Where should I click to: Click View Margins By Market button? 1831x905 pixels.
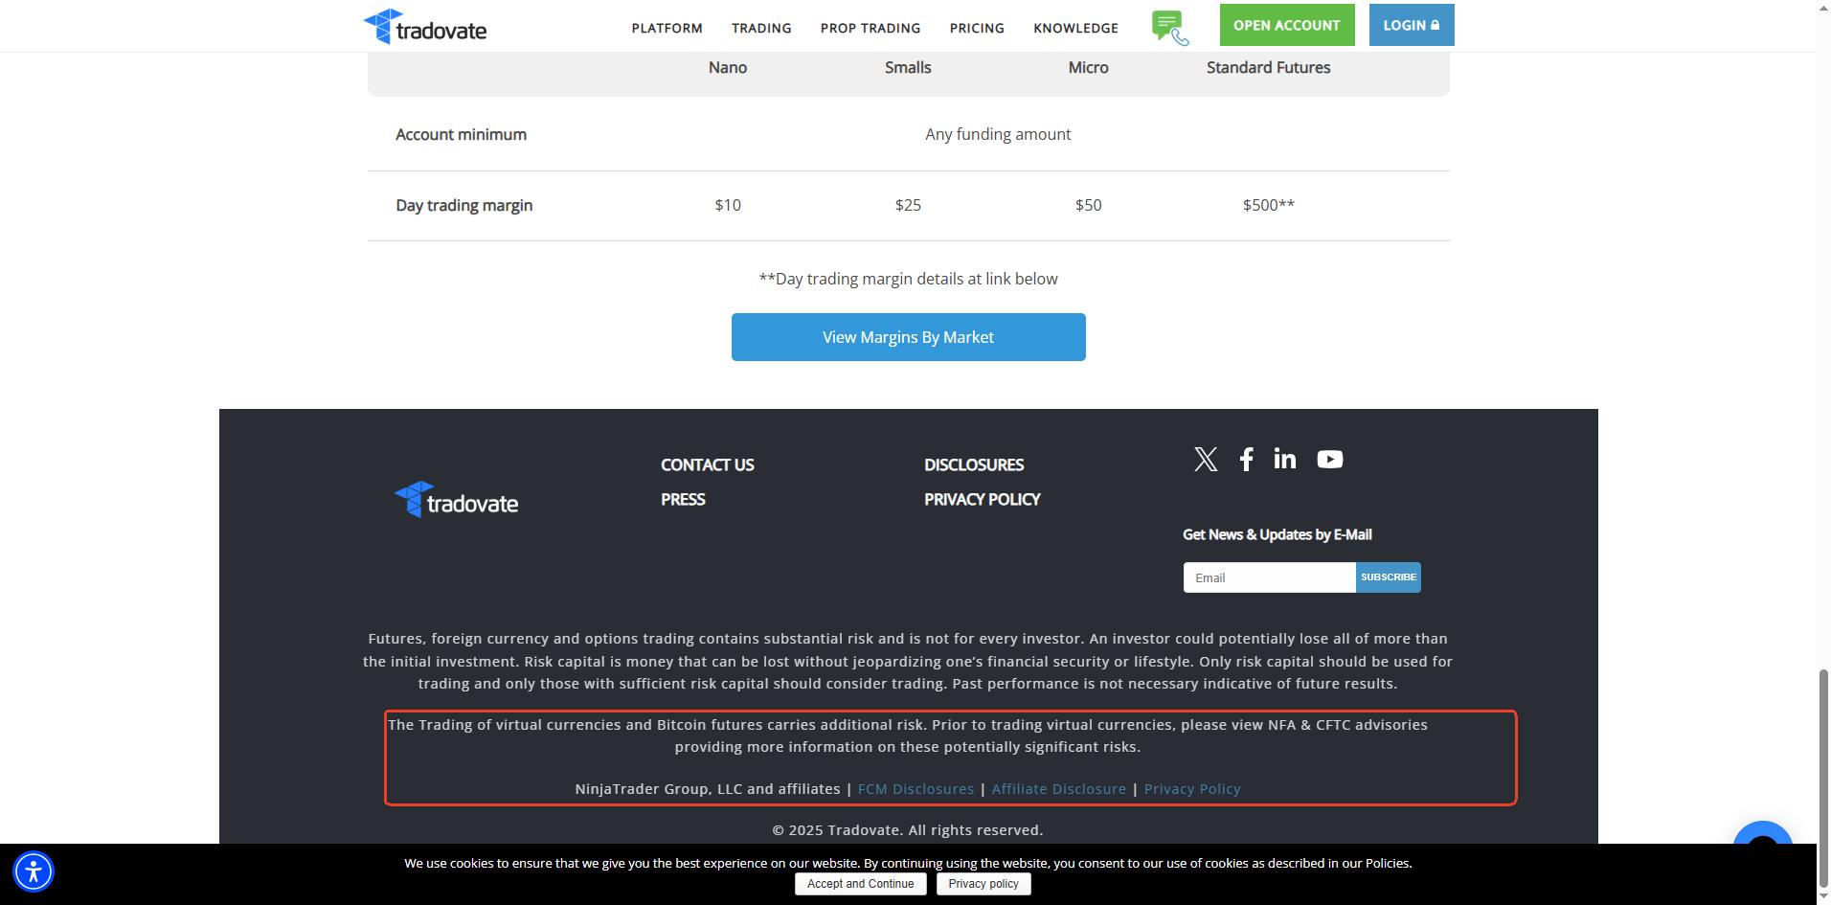click(909, 337)
